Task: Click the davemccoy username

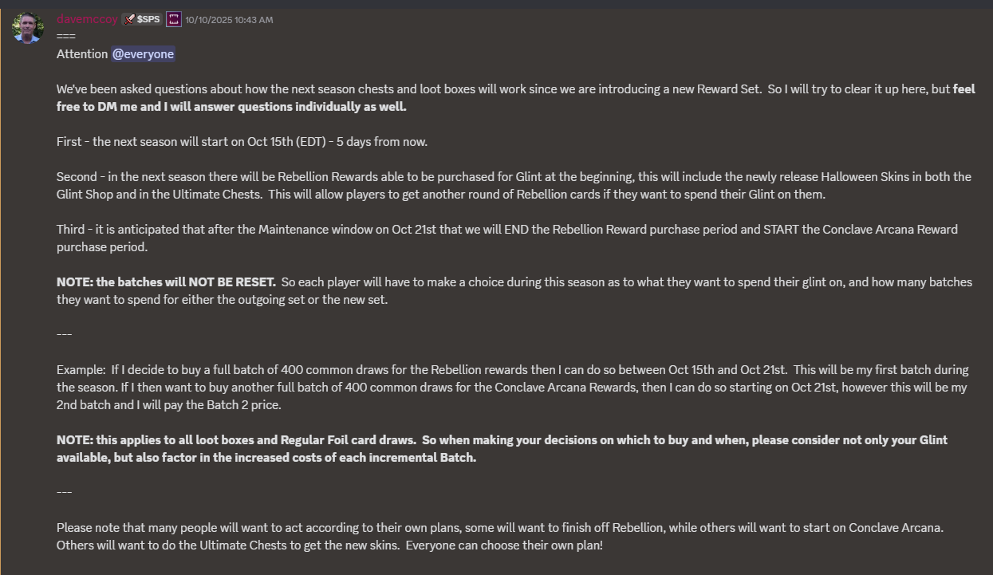Action: pyautogui.click(x=87, y=19)
